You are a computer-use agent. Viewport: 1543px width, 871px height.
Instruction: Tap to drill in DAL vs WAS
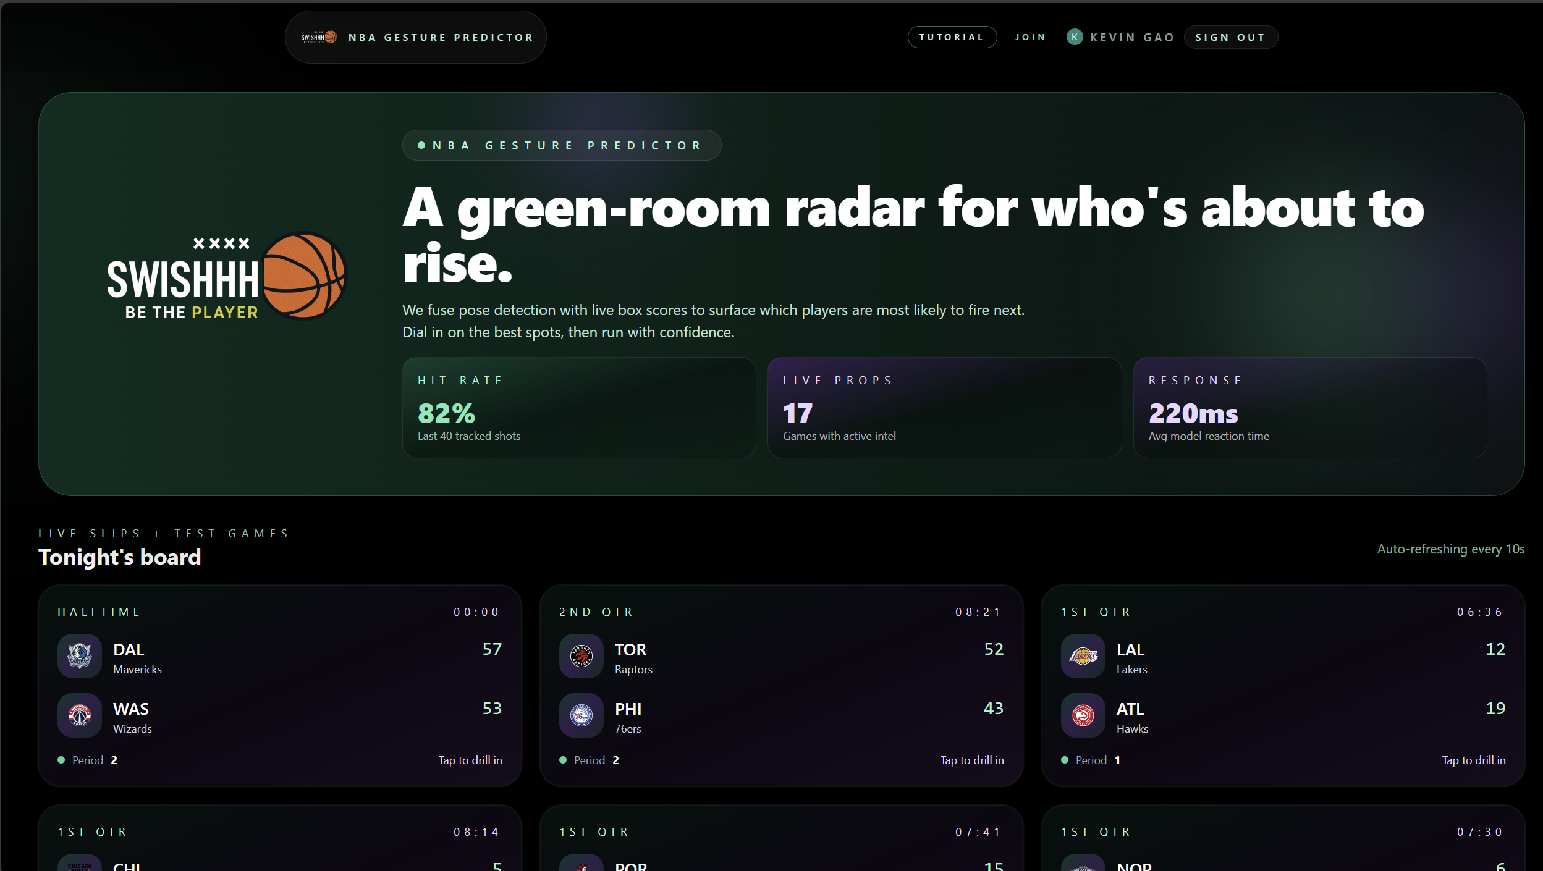[x=470, y=760]
